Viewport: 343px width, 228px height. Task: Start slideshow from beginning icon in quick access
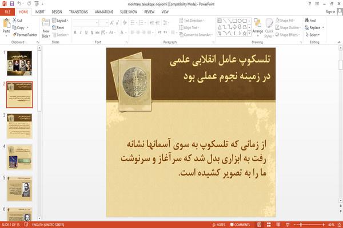tap(37, 3)
